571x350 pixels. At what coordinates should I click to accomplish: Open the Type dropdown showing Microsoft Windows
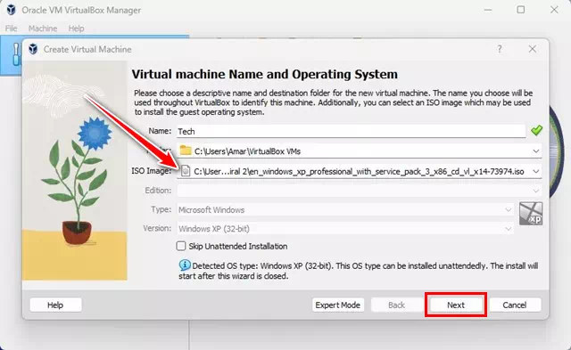(345, 209)
